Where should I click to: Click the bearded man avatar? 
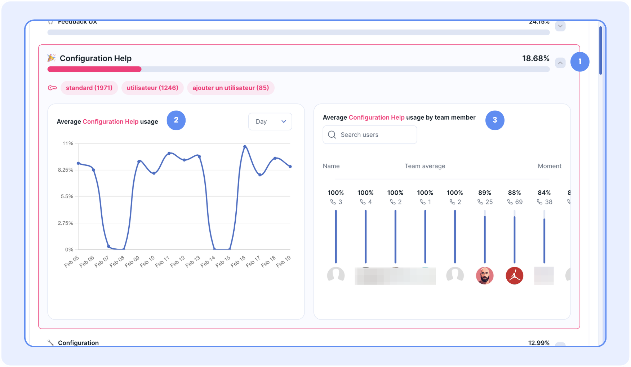[x=484, y=276]
